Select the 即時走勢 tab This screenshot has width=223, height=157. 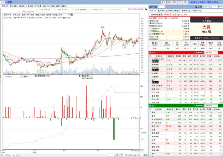[x=13, y=6]
